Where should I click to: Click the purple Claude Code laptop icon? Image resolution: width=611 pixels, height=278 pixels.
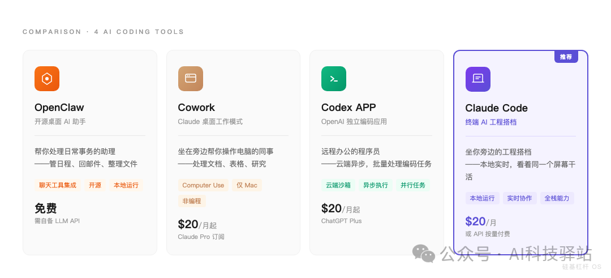point(478,79)
